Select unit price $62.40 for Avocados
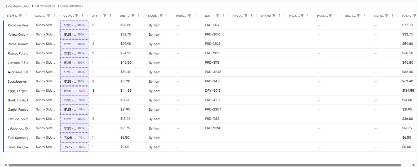This screenshot has height=167, width=418. [x=126, y=72]
